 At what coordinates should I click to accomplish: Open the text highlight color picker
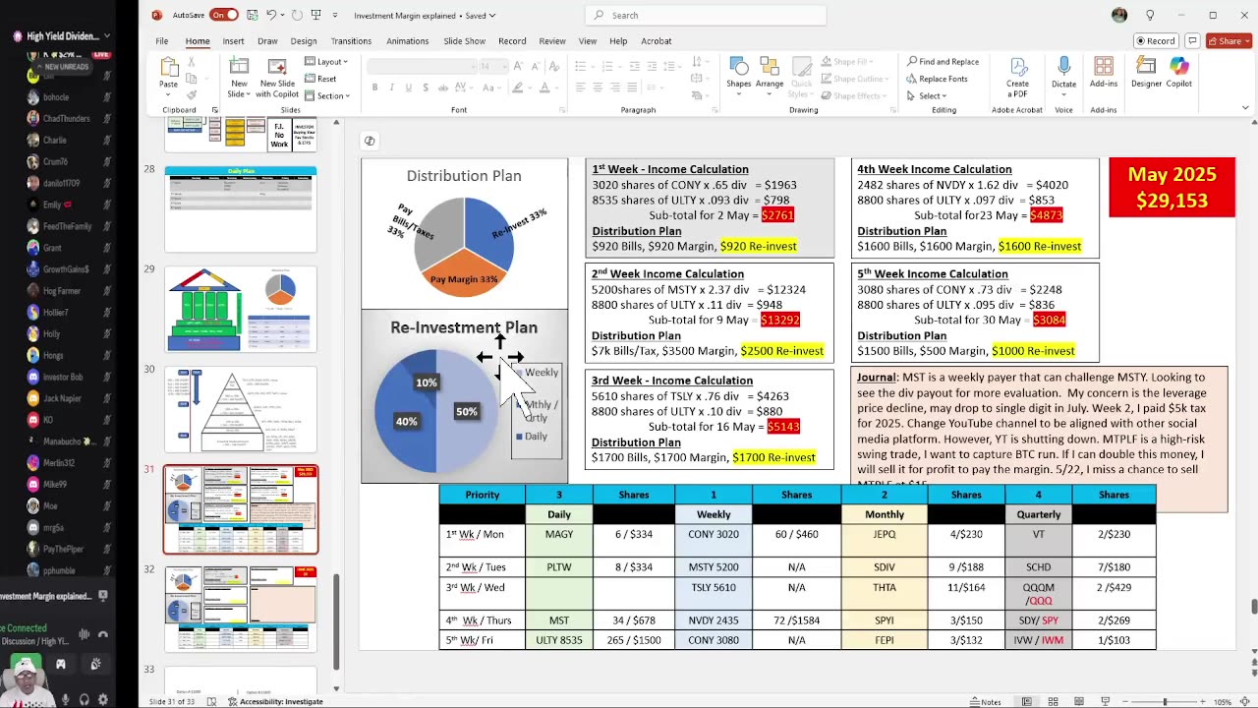tap(518, 88)
